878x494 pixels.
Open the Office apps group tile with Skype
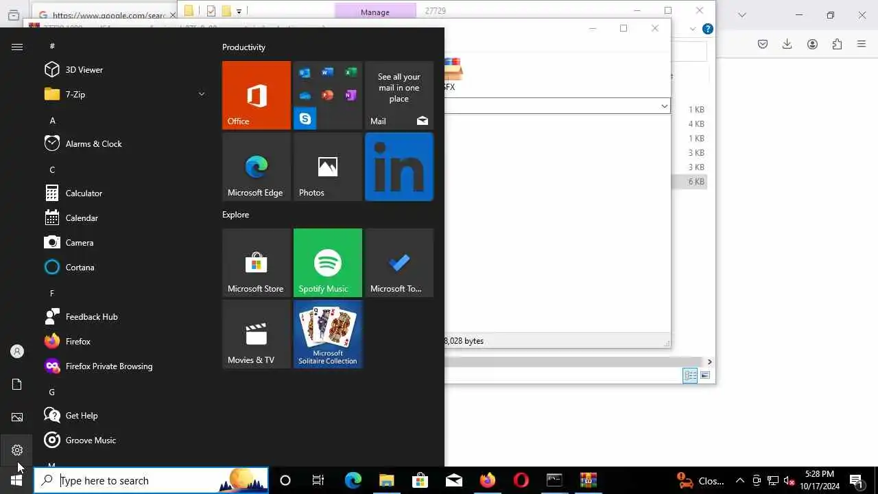(328, 95)
